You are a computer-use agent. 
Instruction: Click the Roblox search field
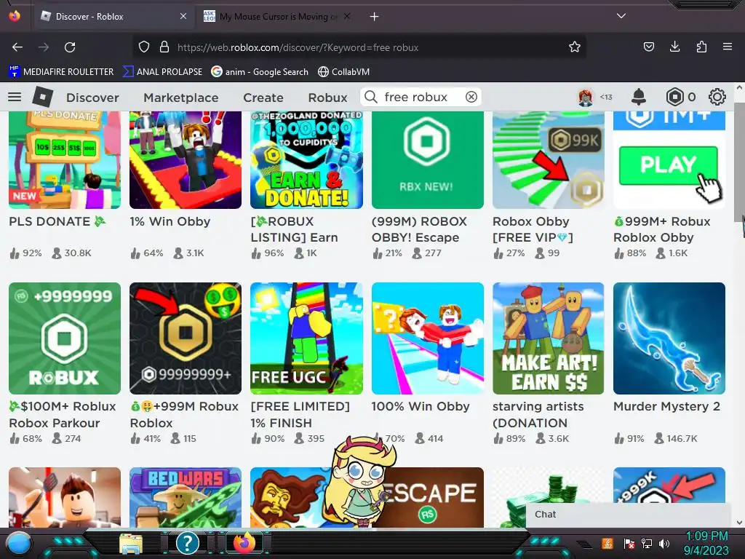point(421,97)
